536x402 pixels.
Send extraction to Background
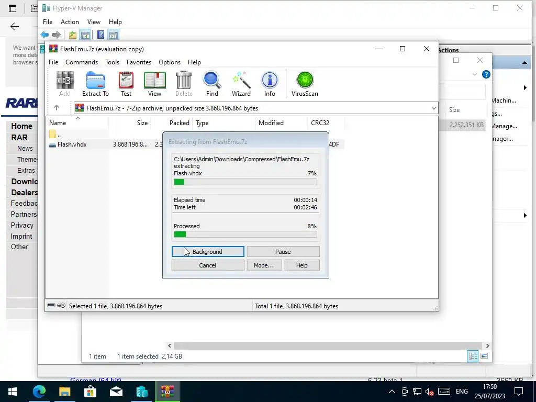208,252
